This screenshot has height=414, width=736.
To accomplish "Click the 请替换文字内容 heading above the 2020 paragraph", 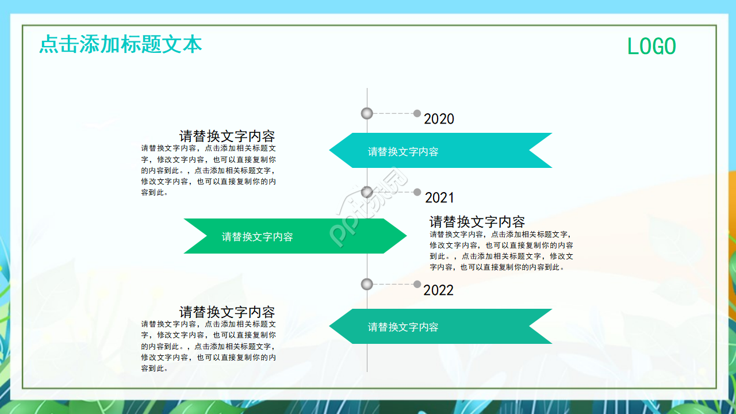I will (x=228, y=137).
